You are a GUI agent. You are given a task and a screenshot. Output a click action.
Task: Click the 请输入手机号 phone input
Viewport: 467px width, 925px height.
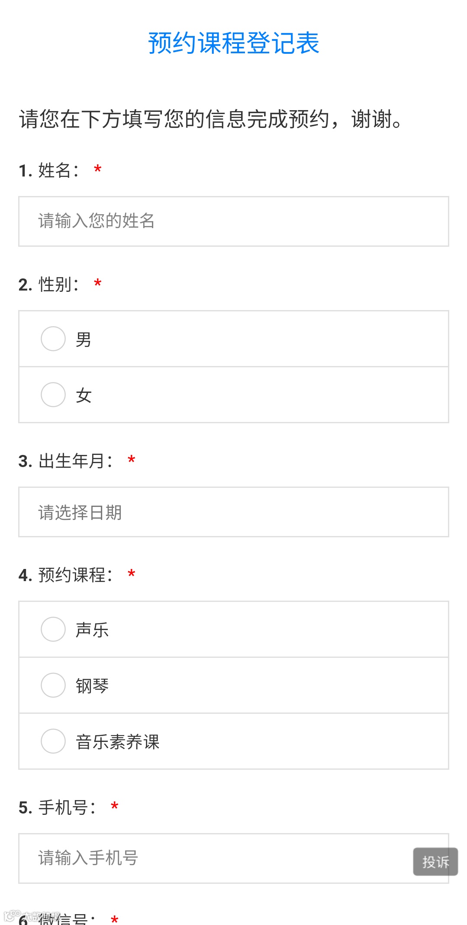(x=212, y=858)
